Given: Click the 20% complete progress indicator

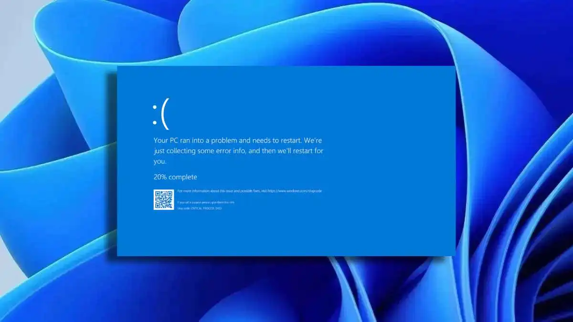Looking at the screenshot, I should coord(175,177).
